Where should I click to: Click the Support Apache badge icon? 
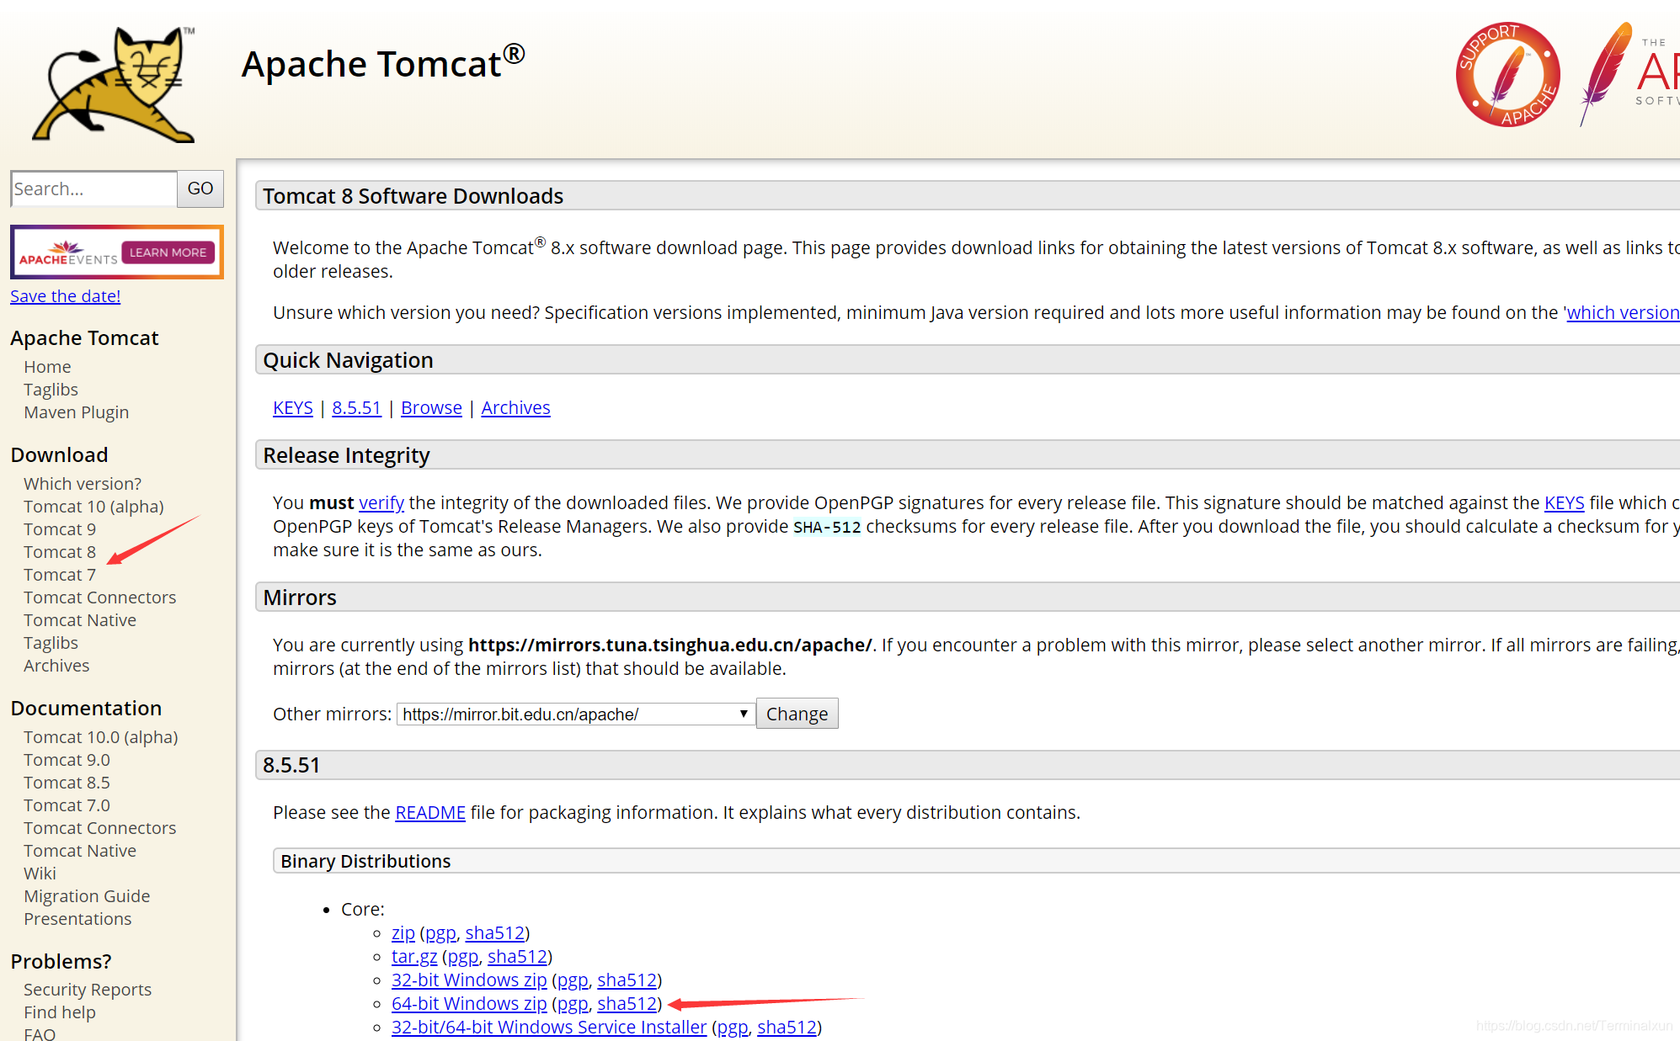pos(1507,75)
